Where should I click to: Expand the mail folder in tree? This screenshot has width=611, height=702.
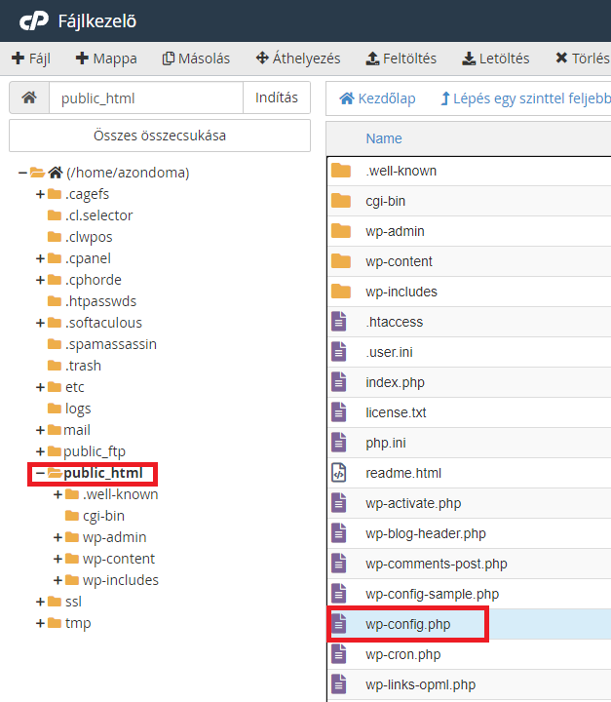tap(40, 430)
